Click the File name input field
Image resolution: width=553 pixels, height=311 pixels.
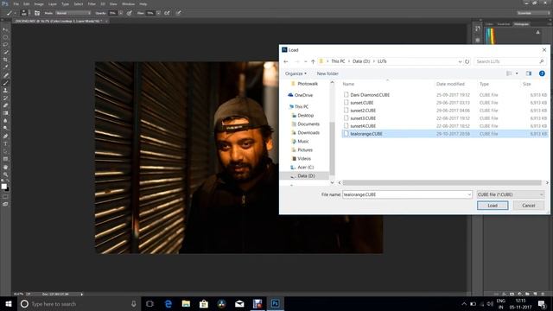coord(407,194)
